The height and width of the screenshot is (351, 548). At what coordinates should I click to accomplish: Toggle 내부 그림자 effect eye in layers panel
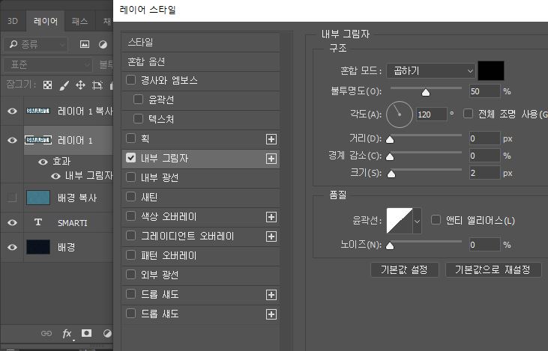56,176
